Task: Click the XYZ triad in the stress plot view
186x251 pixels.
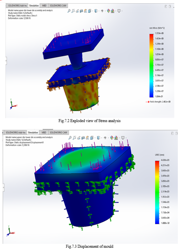Action: tap(13, 104)
